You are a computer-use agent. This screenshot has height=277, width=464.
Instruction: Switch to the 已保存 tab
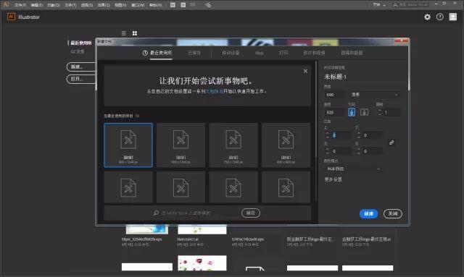194,53
